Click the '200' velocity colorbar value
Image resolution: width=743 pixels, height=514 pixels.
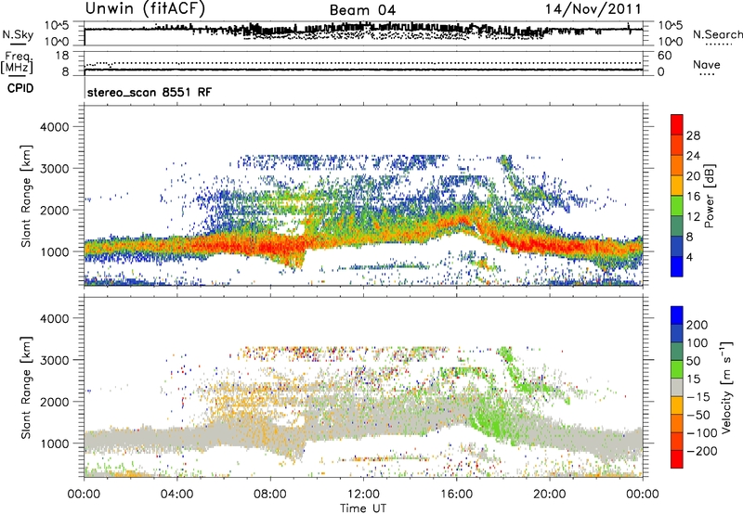pyautogui.click(x=697, y=325)
